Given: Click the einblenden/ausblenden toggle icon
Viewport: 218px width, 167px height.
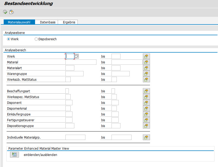Looking at the screenshot, I should [x=14, y=154].
